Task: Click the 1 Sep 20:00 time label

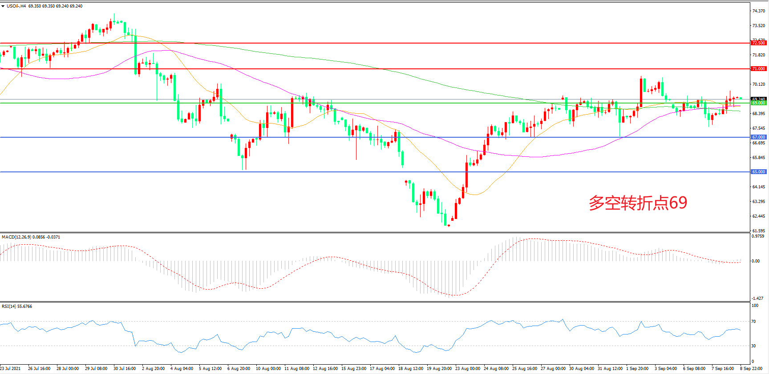Action: coord(637,369)
